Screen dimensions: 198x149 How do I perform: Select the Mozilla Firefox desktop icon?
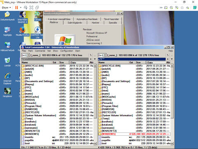pyautogui.click(x=22, y=31)
